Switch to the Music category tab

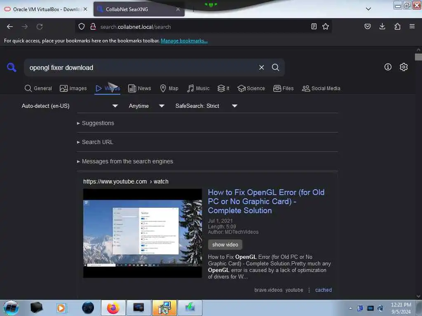coord(198,88)
